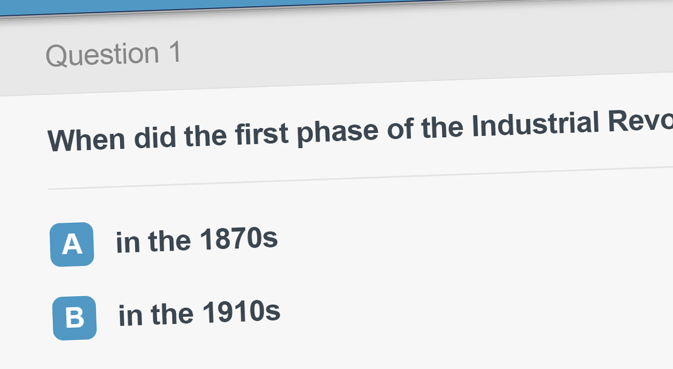Click the word "first" in the question

pyautogui.click(x=261, y=135)
